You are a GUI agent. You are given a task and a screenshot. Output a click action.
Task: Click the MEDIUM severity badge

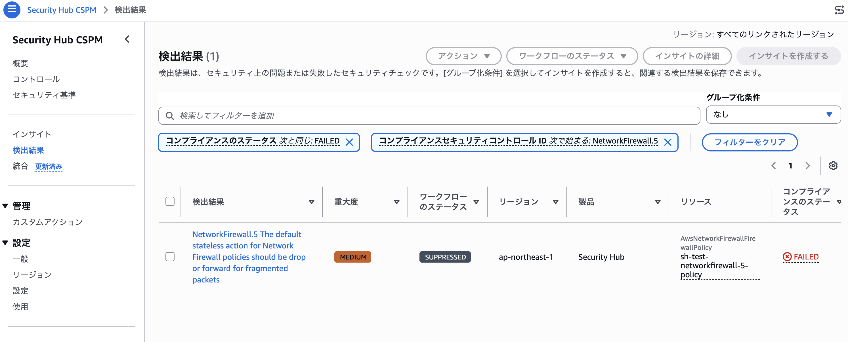[352, 257]
